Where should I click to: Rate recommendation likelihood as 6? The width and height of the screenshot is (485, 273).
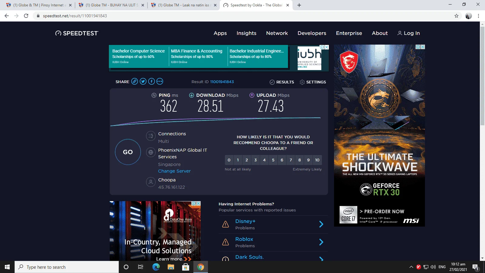pos(282,160)
